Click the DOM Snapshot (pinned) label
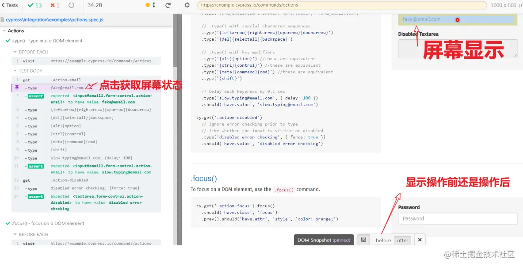 324,240
